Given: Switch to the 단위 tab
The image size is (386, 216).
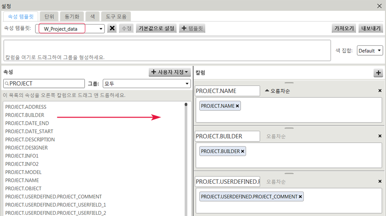Looking at the screenshot, I should [x=49, y=16].
